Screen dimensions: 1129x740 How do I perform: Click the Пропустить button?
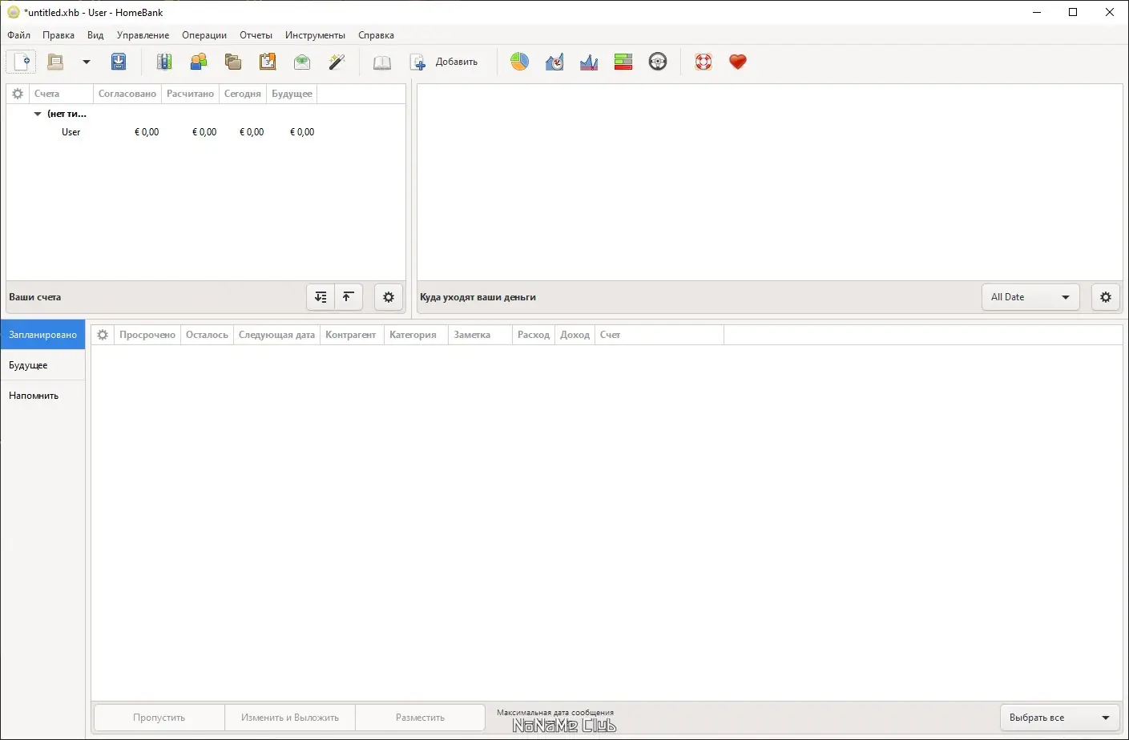[159, 718]
